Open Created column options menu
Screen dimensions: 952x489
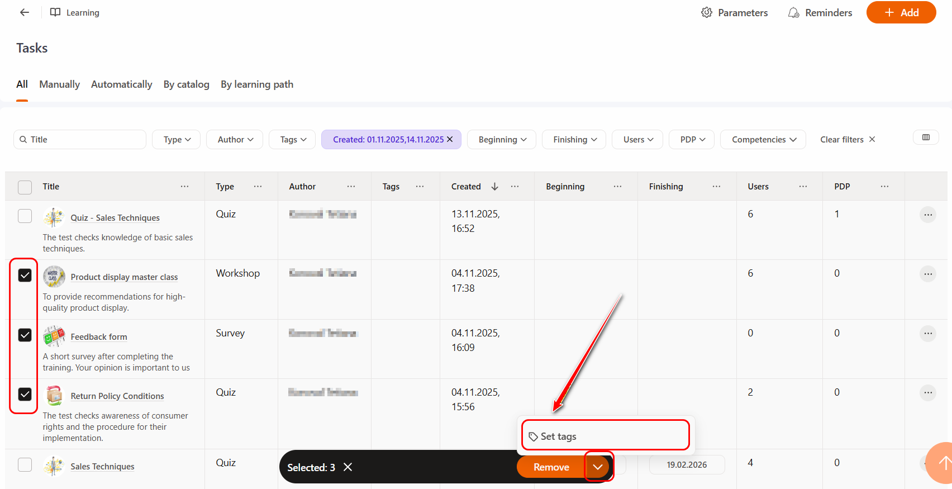pyautogui.click(x=515, y=186)
